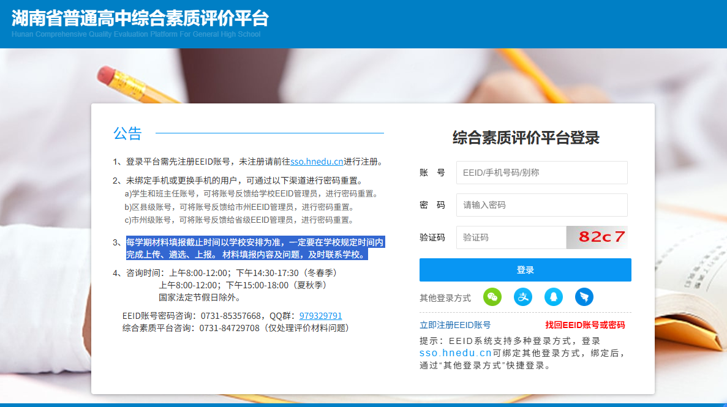Click the 请输入密码 password field
The image size is (727, 407).
(x=541, y=205)
